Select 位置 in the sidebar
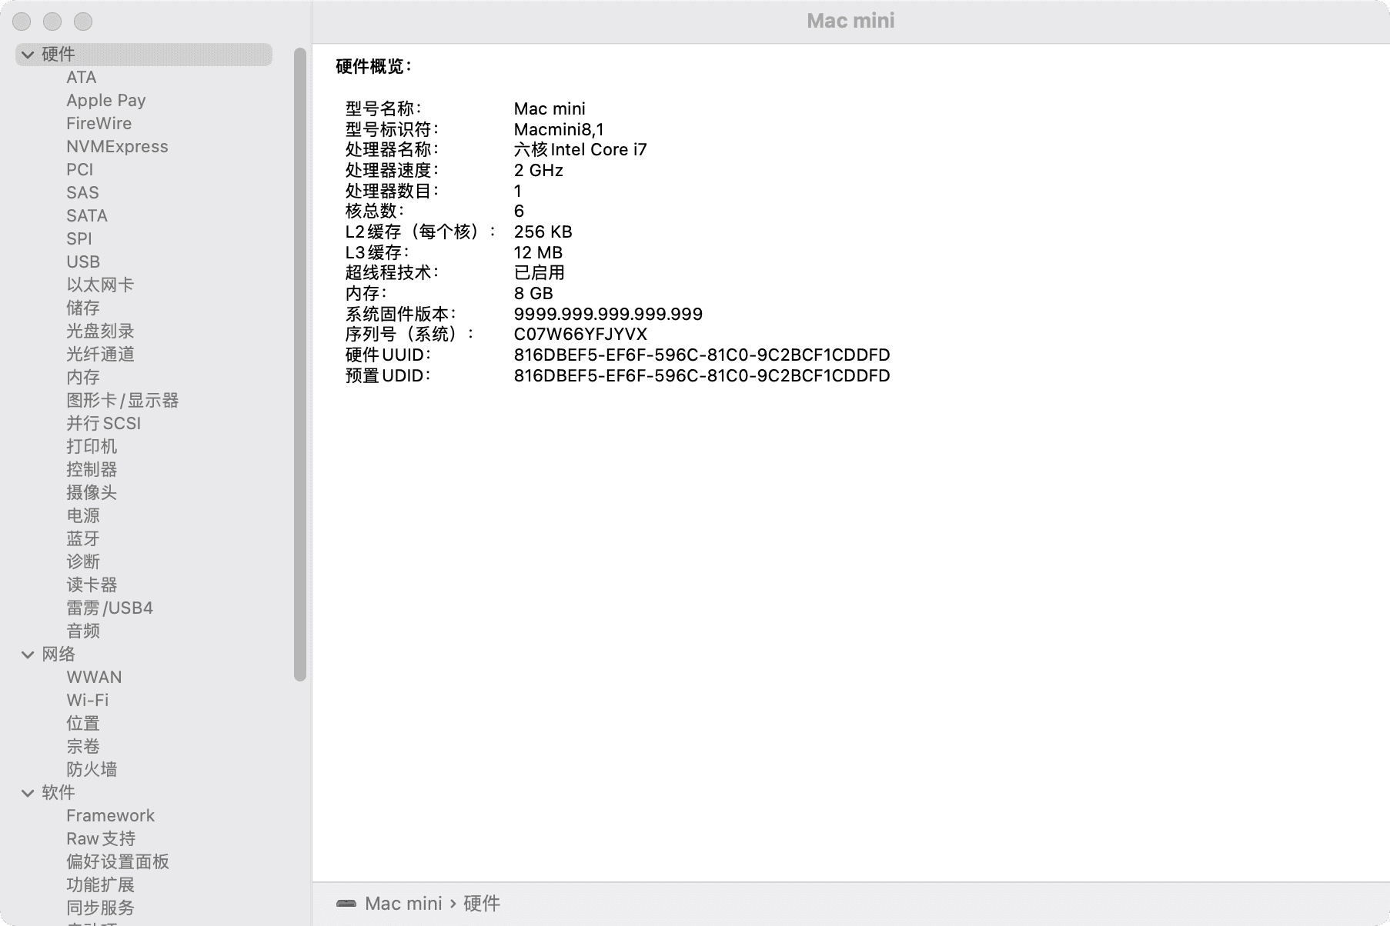1390x926 pixels. point(83,724)
